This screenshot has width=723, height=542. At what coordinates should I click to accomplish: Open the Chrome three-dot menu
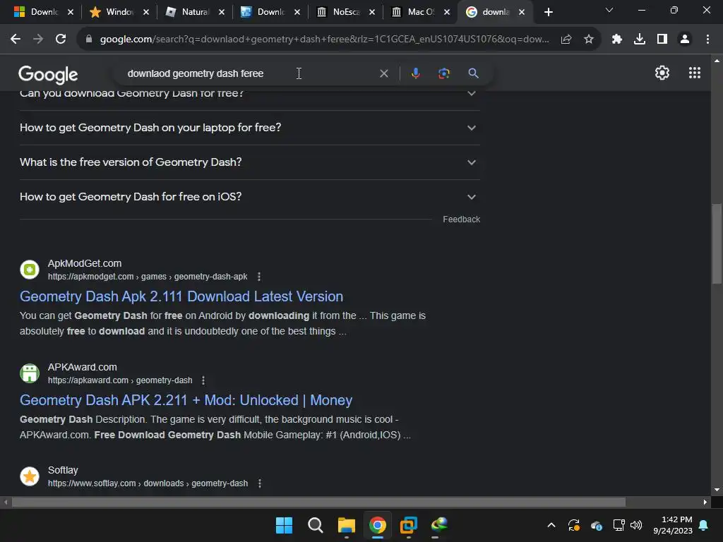[707, 40]
